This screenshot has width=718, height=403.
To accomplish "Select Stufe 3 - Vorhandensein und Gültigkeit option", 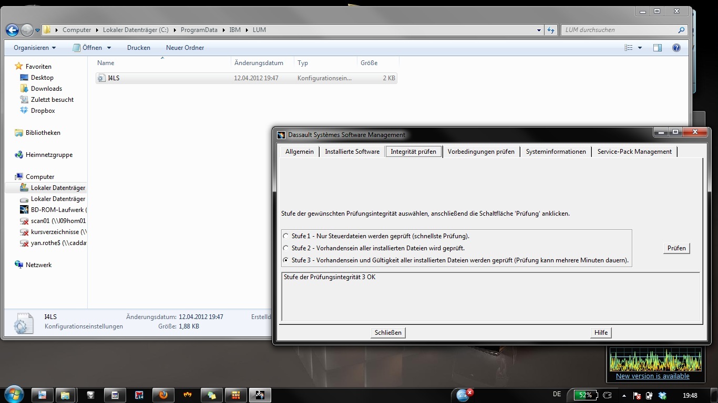I will [x=286, y=260].
